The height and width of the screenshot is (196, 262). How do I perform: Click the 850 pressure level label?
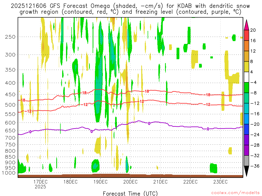10,157
